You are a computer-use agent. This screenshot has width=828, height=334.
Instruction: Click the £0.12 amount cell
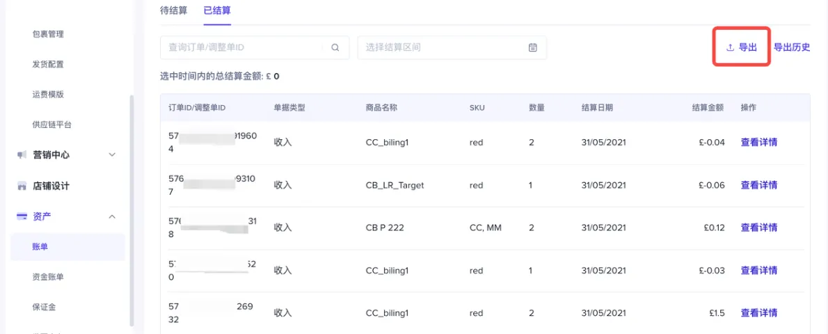coord(714,228)
